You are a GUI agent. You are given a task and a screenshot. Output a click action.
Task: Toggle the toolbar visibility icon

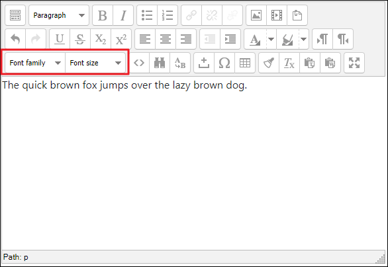coord(15,15)
